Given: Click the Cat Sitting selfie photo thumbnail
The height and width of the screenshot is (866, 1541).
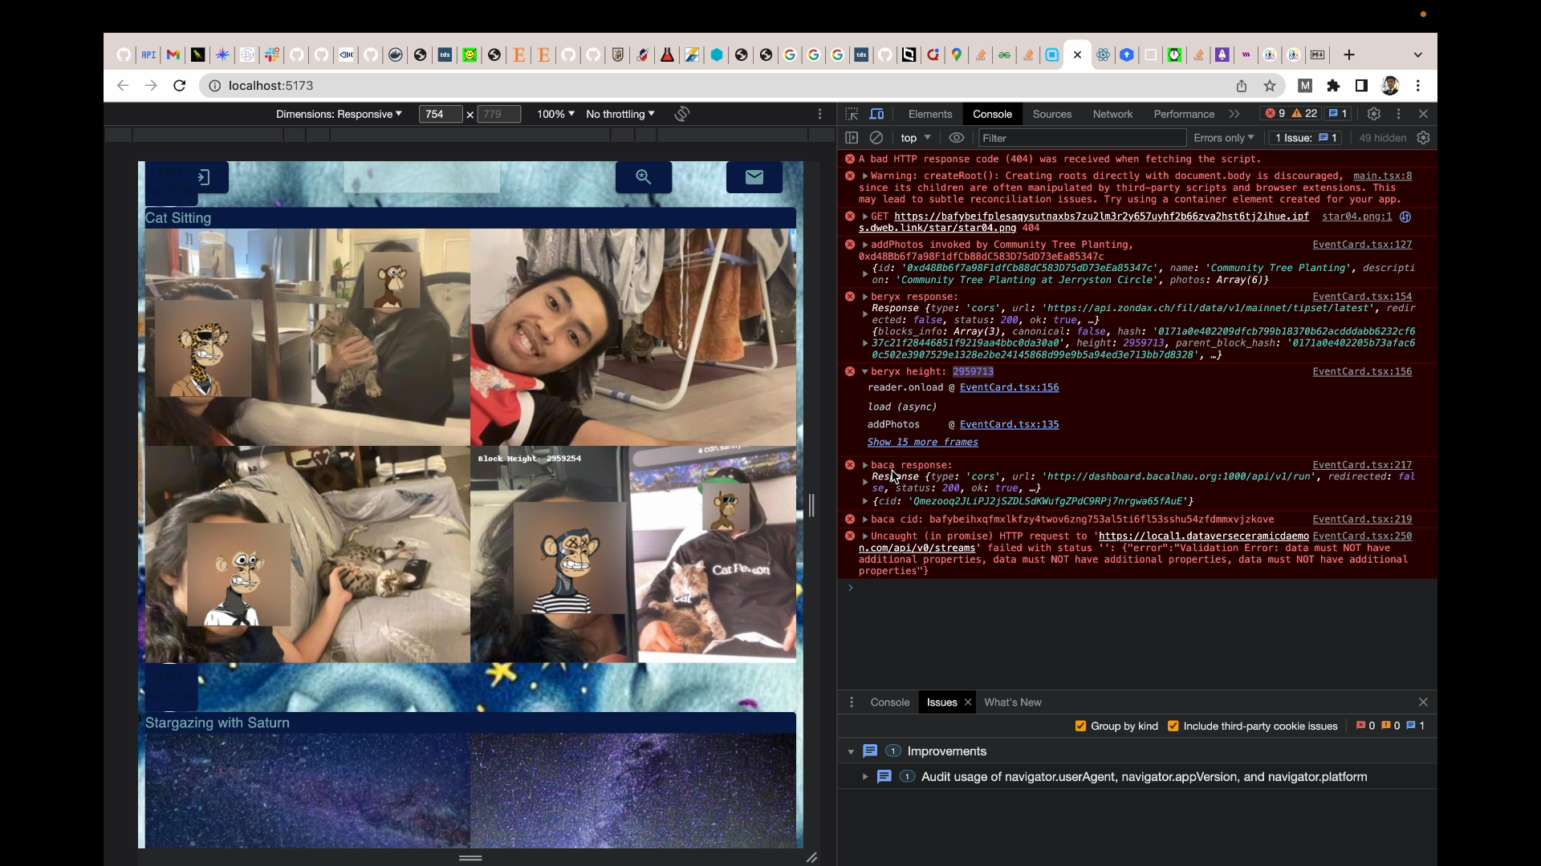Looking at the screenshot, I should [632, 337].
